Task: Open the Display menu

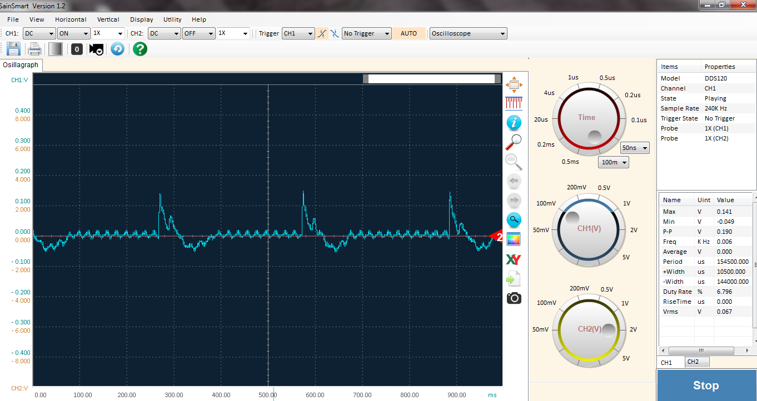Action: click(x=142, y=19)
